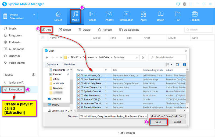Open the Books tab icon
The width and height of the screenshot is (215, 137).
coord(160,14)
